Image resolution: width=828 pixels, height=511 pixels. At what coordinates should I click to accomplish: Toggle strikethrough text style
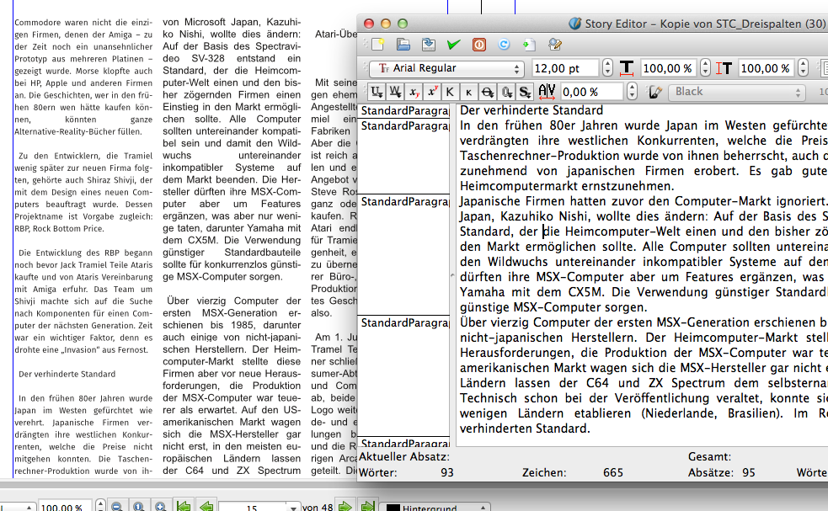pyautogui.click(x=488, y=92)
